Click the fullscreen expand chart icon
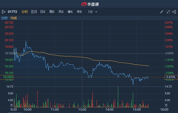 click(168, 12)
